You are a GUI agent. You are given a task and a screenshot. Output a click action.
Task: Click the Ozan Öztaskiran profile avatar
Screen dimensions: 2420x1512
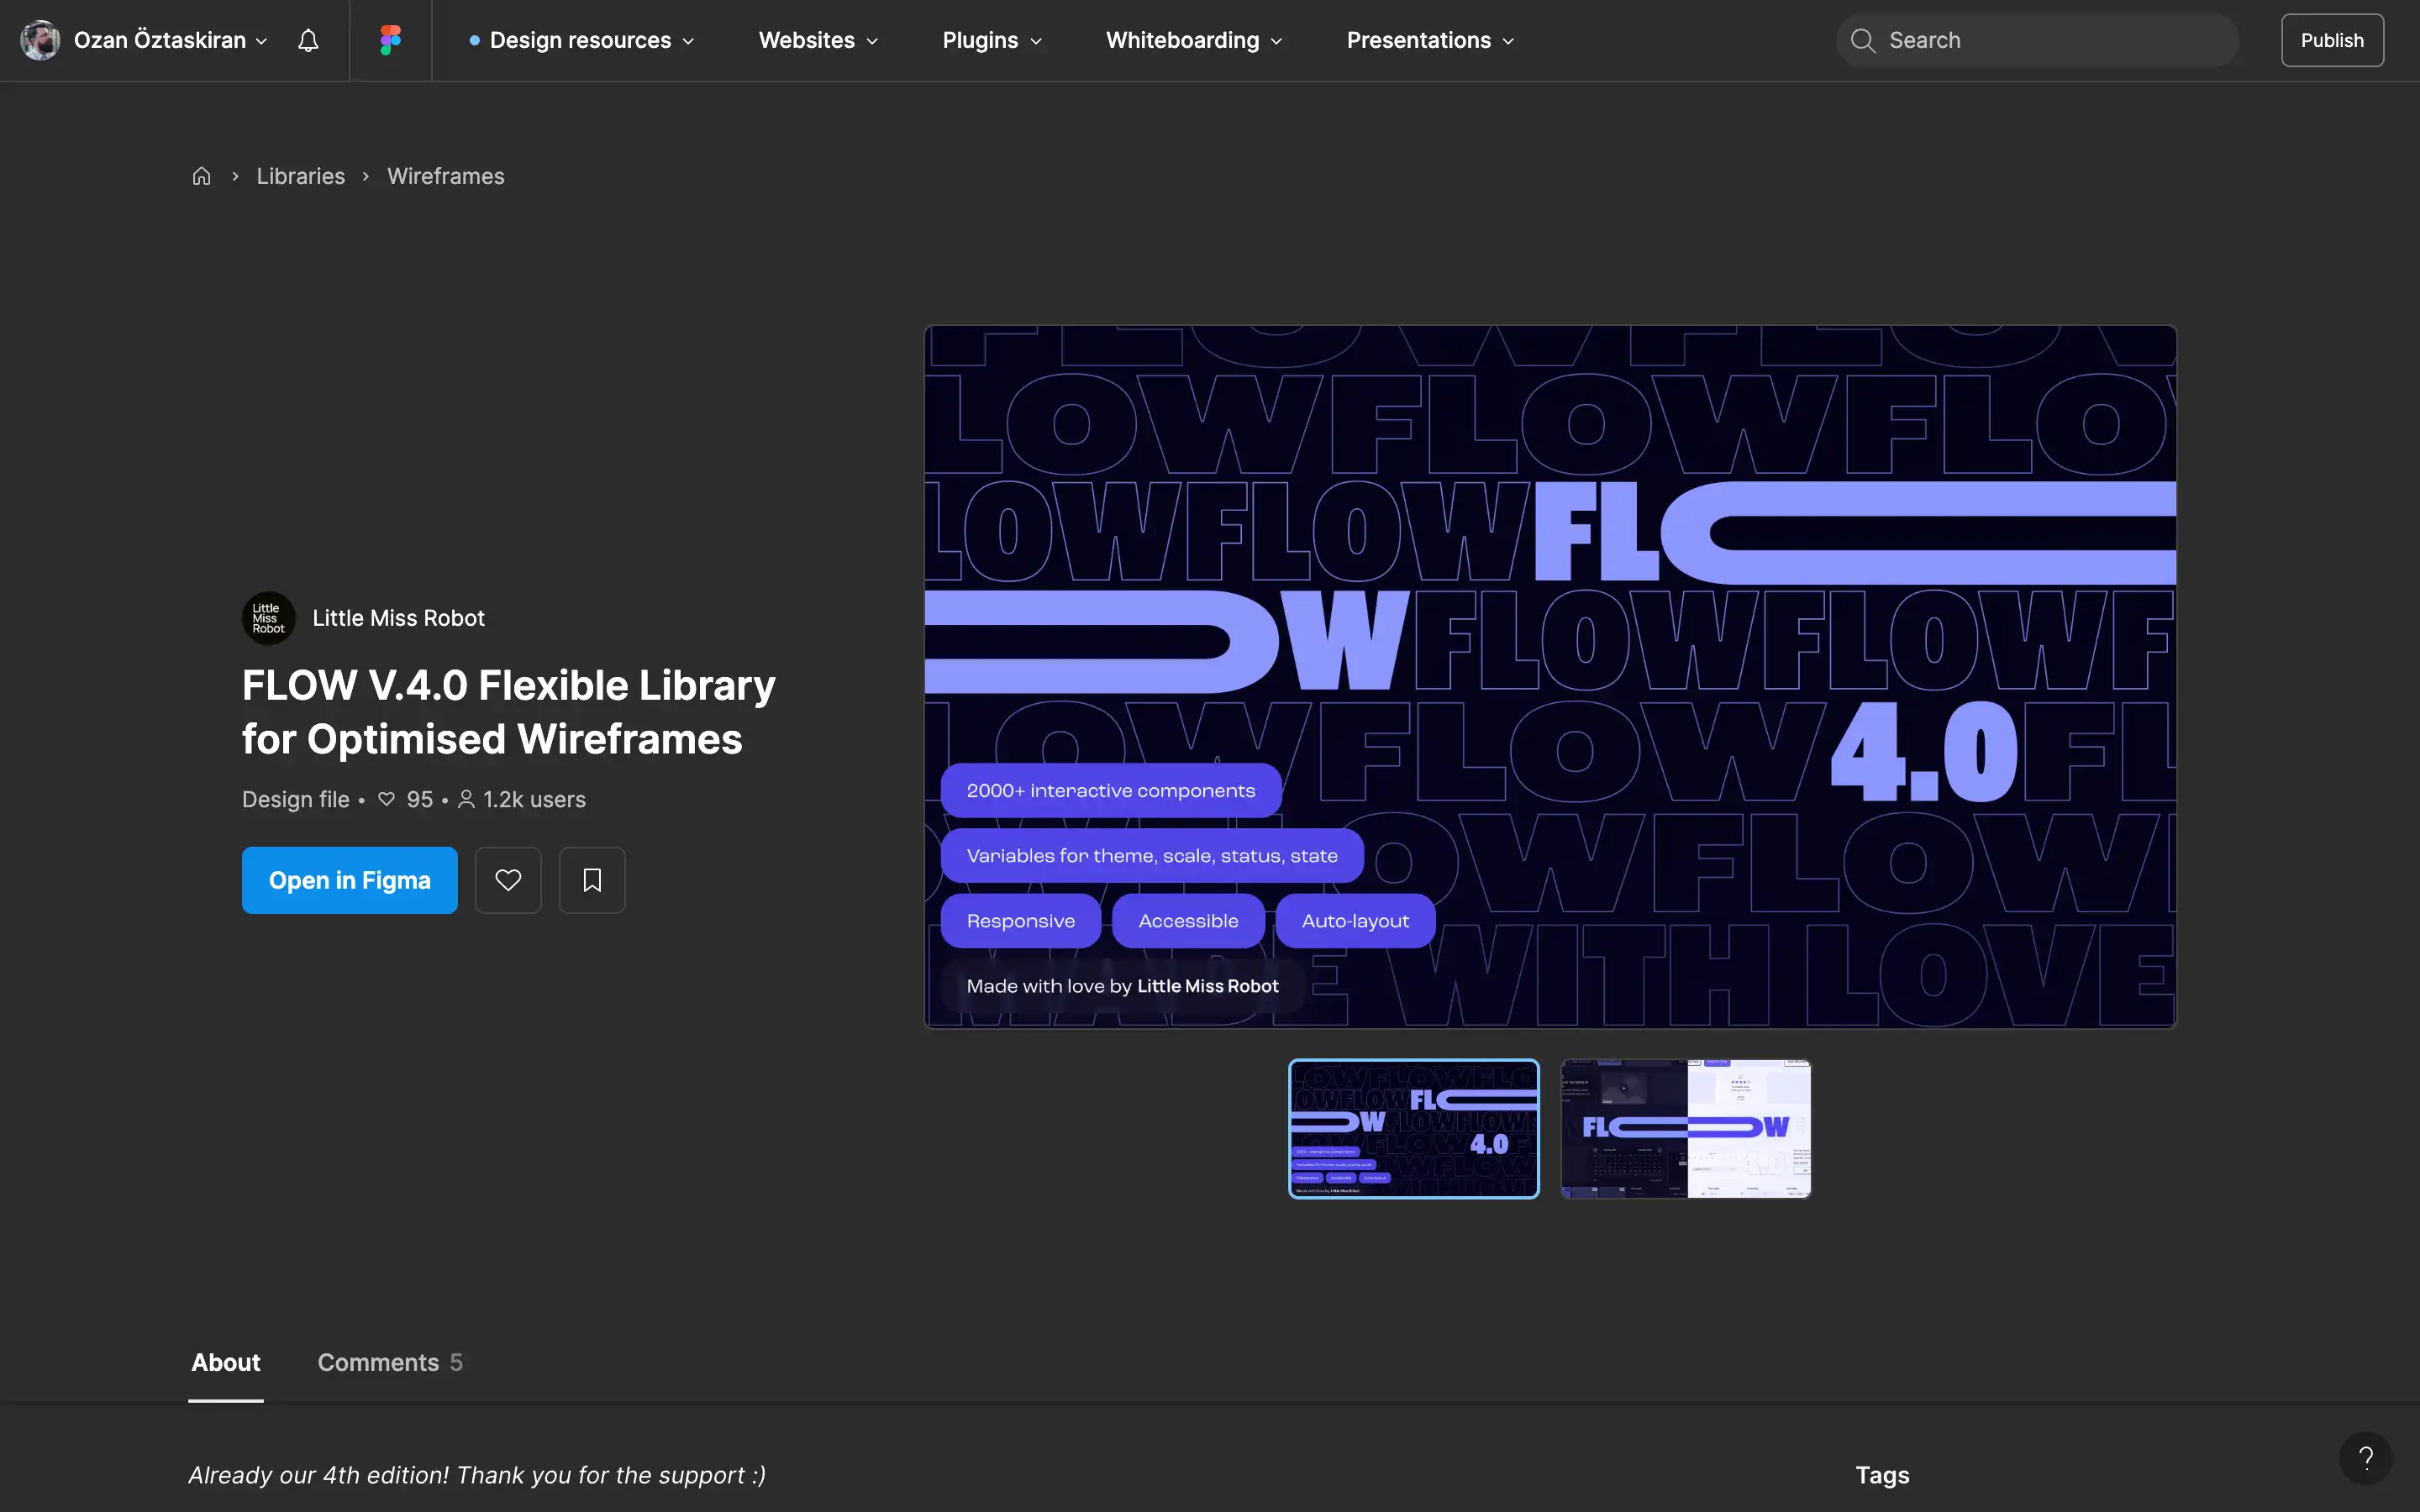(40, 40)
